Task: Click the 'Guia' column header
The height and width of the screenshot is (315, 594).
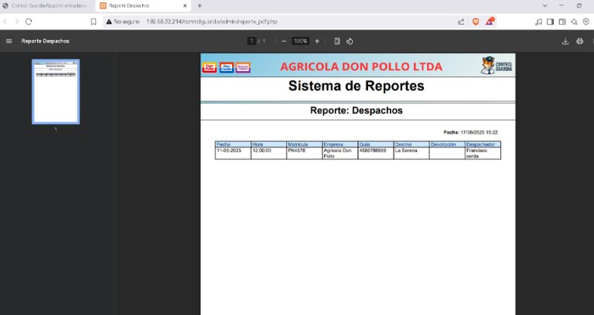Action: (x=376, y=144)
